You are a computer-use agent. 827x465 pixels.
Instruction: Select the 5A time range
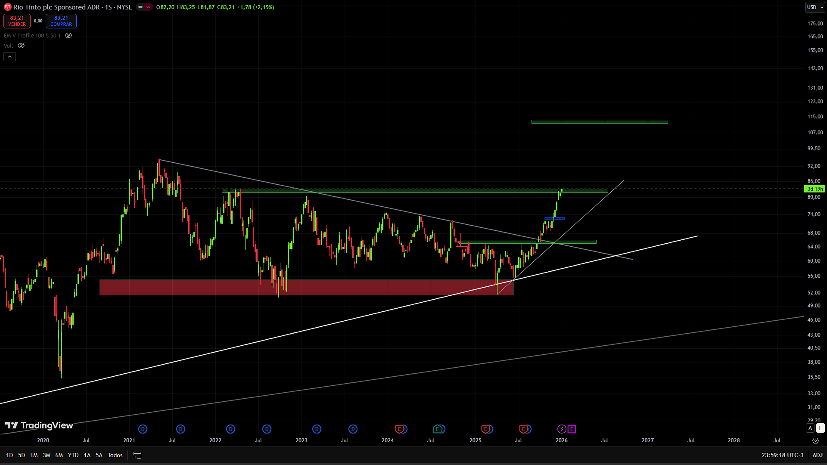(x=99, y=455)
